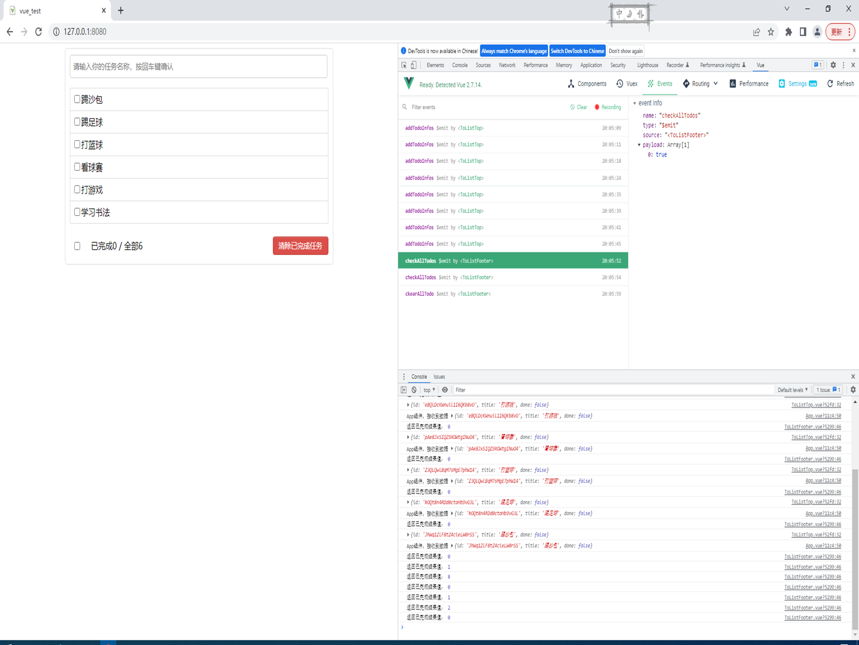Clear the Vue events list
Image resolution: width=859 pixels, height=645 pixels.
(578, 107)
